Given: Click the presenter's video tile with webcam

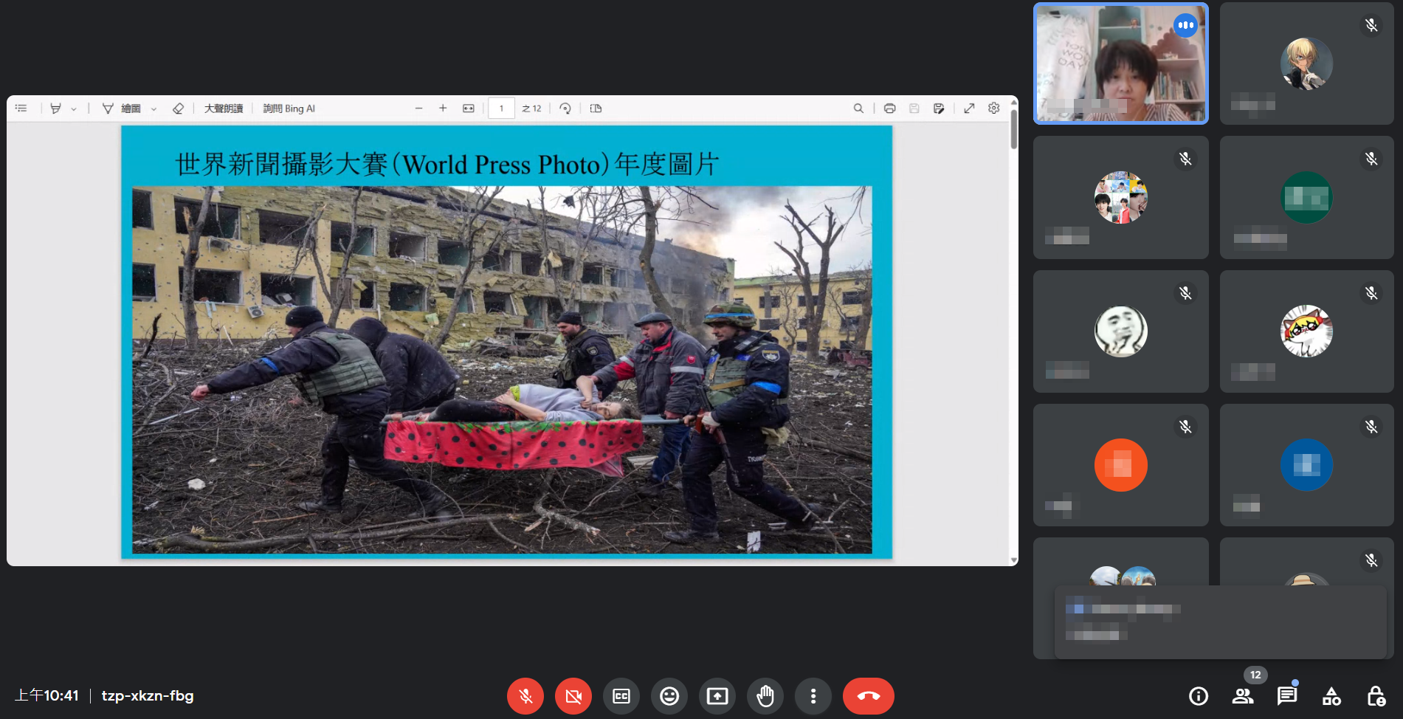Looking at the screenshot, I should [x=1121, y=63].
